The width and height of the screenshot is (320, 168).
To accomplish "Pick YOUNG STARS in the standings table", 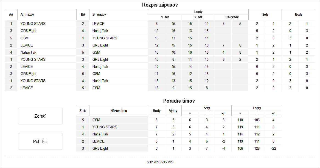I will click(x=105, y=127).
